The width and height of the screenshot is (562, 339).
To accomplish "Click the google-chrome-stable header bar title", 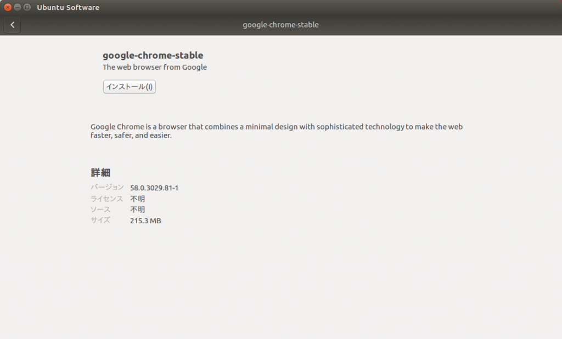I will tap(280, 25).
